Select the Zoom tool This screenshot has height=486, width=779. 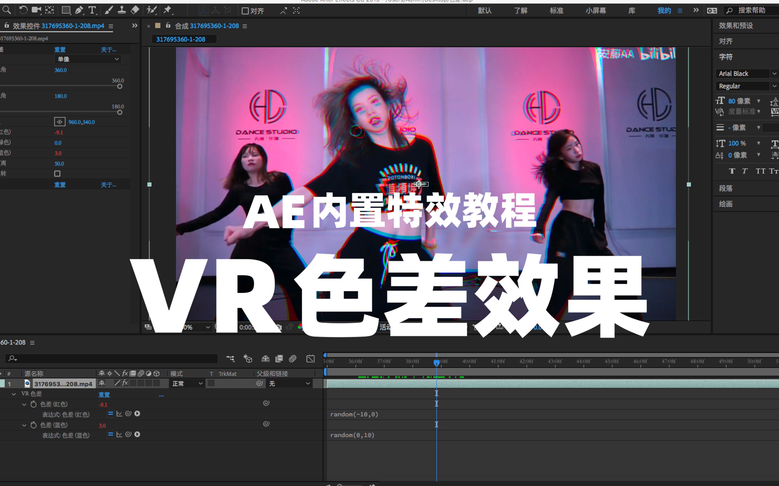(7, 10)
